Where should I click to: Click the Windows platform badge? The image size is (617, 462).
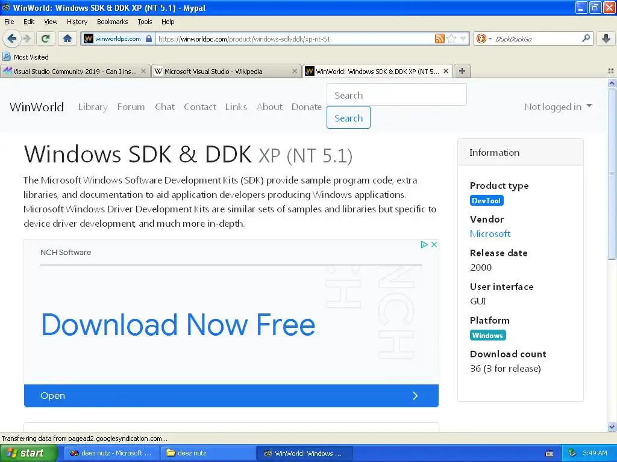click(x=487, y=335)
